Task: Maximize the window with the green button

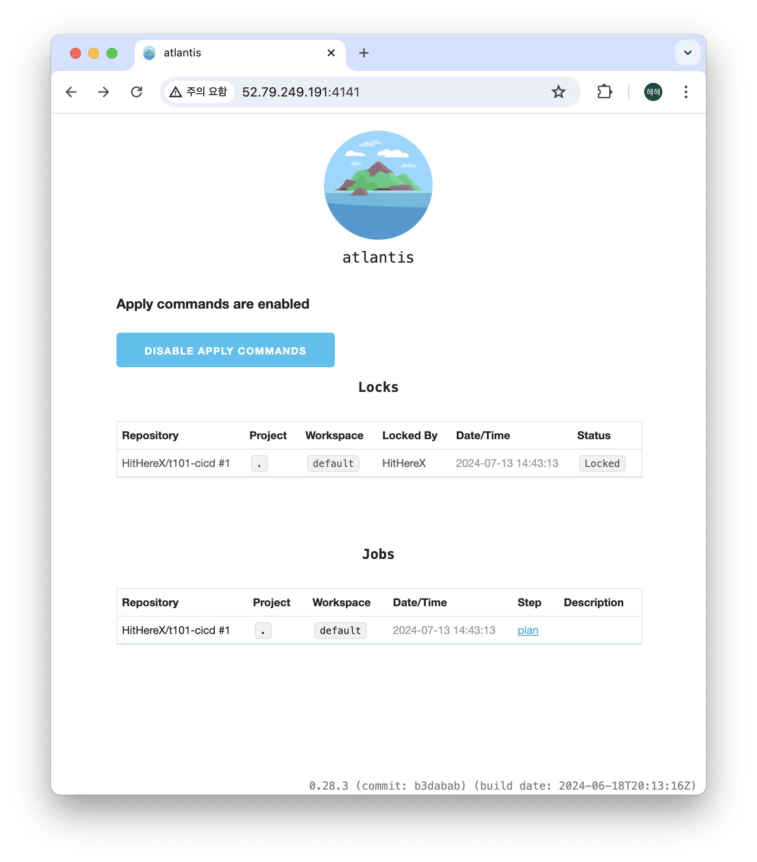Action: click(112, 53)
